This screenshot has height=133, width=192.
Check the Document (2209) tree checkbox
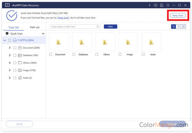(x=15, y=48)
